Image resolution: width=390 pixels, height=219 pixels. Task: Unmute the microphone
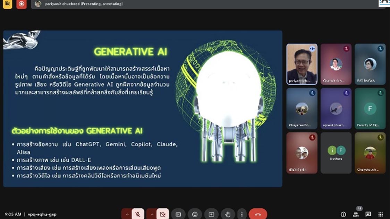(x=138, y=214)
